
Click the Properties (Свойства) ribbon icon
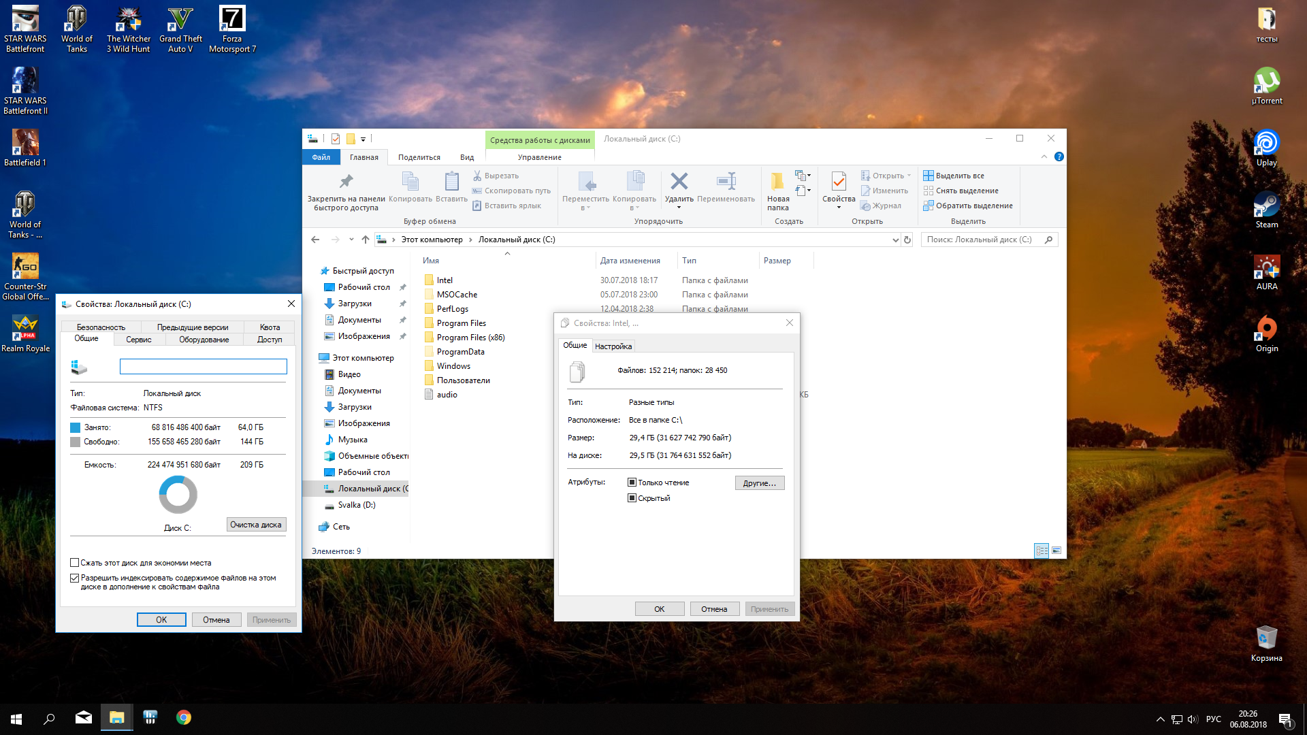pos(838,182)
